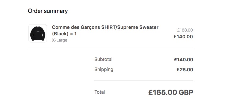Click the (Black) × 1 quantity text

[64, 34]
